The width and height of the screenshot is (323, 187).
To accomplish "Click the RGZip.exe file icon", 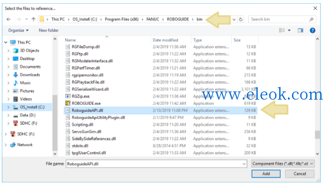I will click(x=68, y=96).
